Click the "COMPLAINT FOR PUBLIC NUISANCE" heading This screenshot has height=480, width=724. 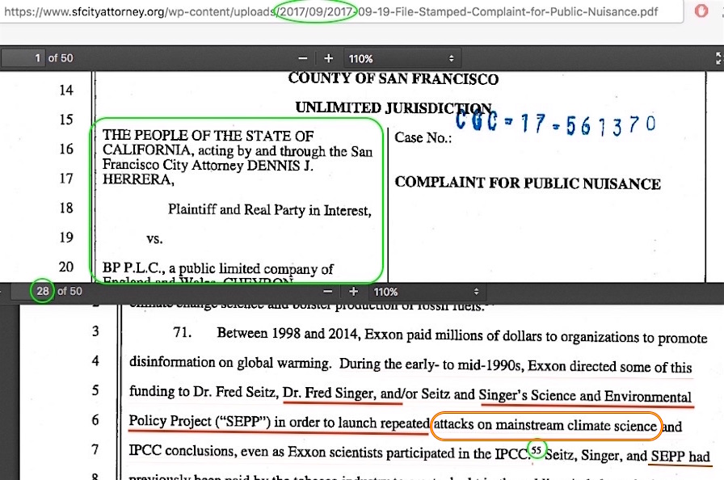tap(527, 183)
